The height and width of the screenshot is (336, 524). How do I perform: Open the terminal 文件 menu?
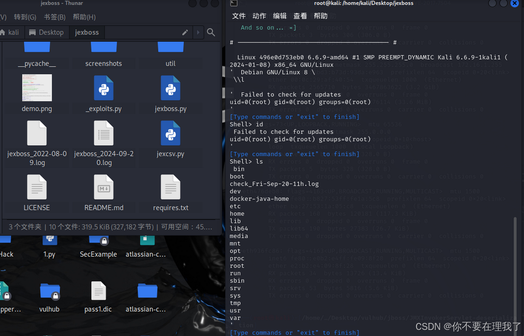point(238,16)
